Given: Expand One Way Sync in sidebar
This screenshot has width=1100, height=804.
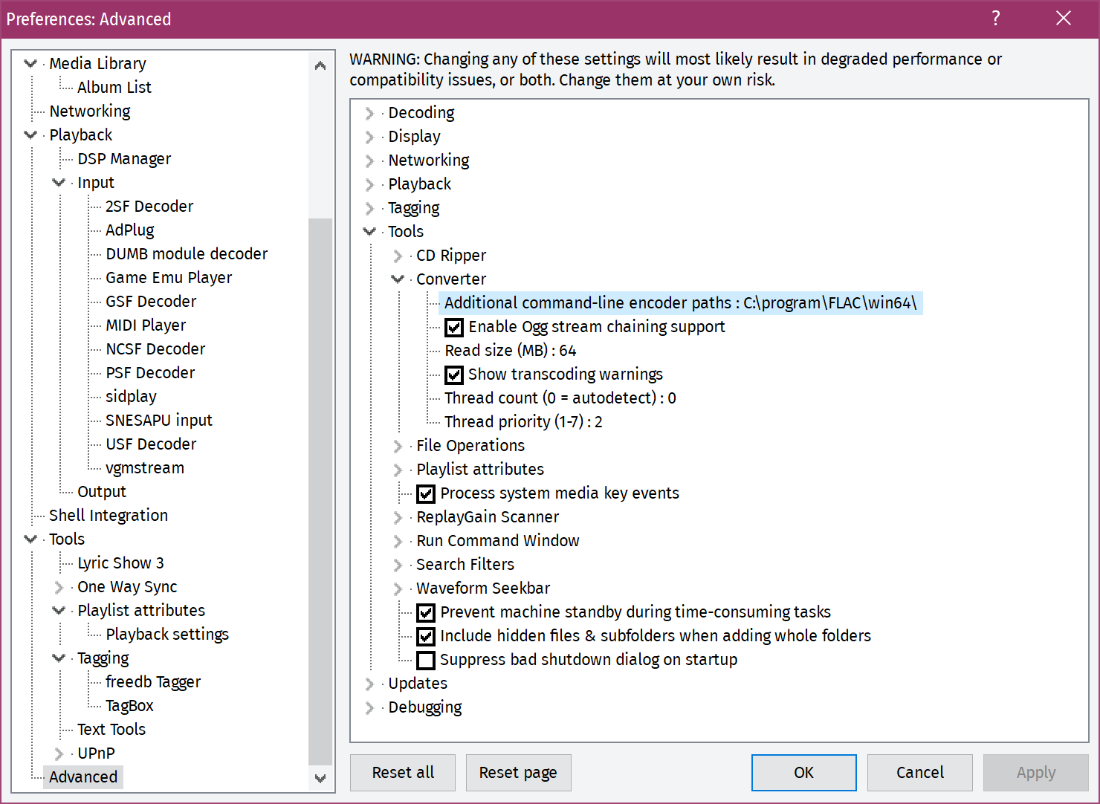Looking at the screenshot, I should (59, 587).
